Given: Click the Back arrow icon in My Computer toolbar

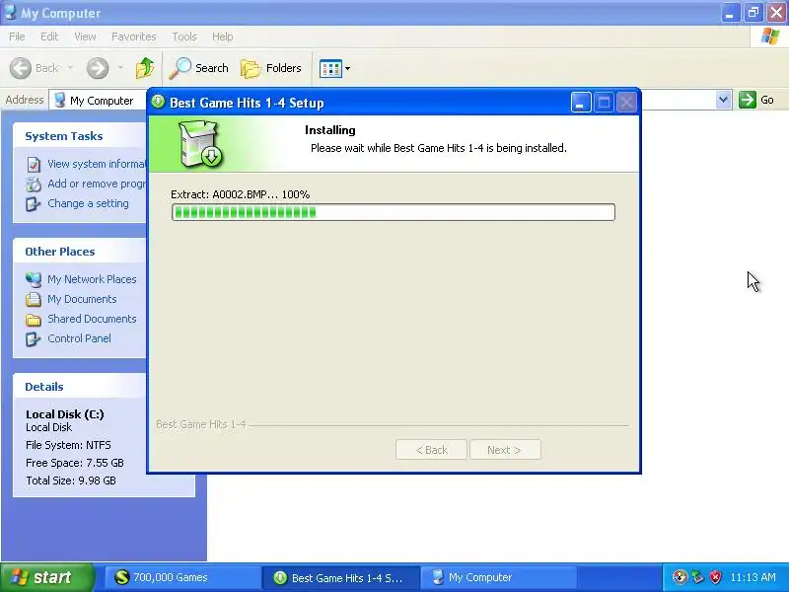Looking at the screenshot, I should (x=21, y=68).
